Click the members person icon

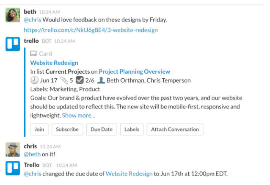[101, 80]
